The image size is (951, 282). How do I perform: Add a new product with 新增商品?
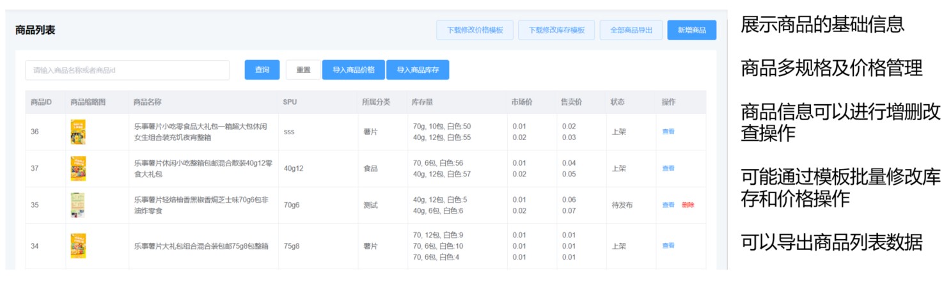(x=691, y=30)
